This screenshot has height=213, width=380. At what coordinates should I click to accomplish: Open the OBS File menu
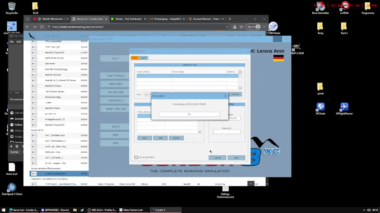[x=12, y=42]
